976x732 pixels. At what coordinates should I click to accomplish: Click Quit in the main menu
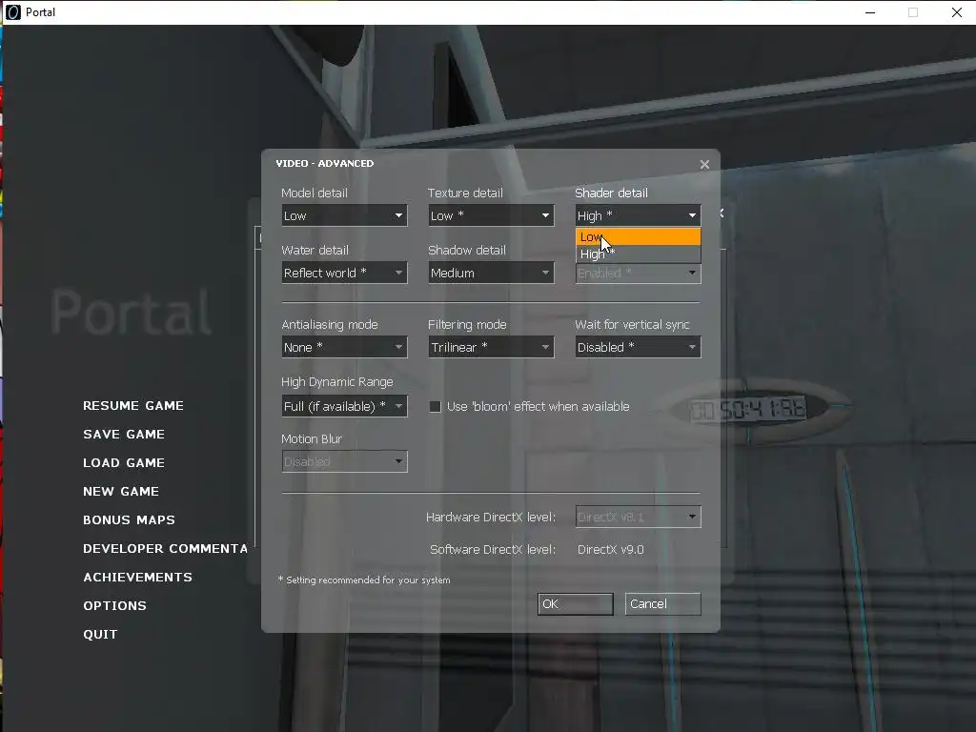coord(100,634)
